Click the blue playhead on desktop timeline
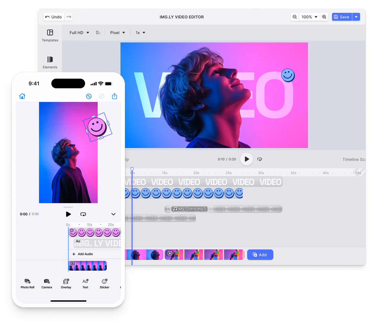The height and width of the screenshot is (325, 380). point(132,169)
